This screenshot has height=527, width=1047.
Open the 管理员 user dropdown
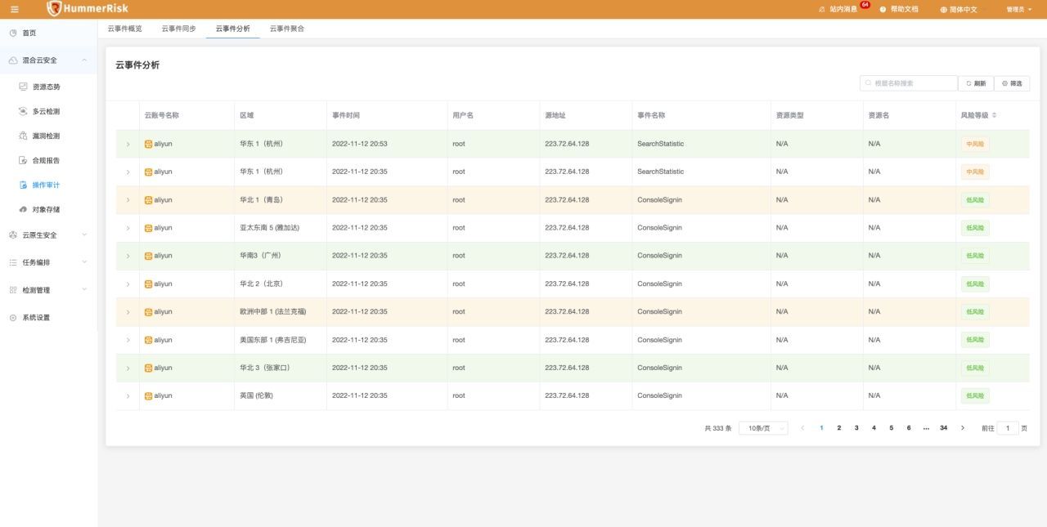1019,9
